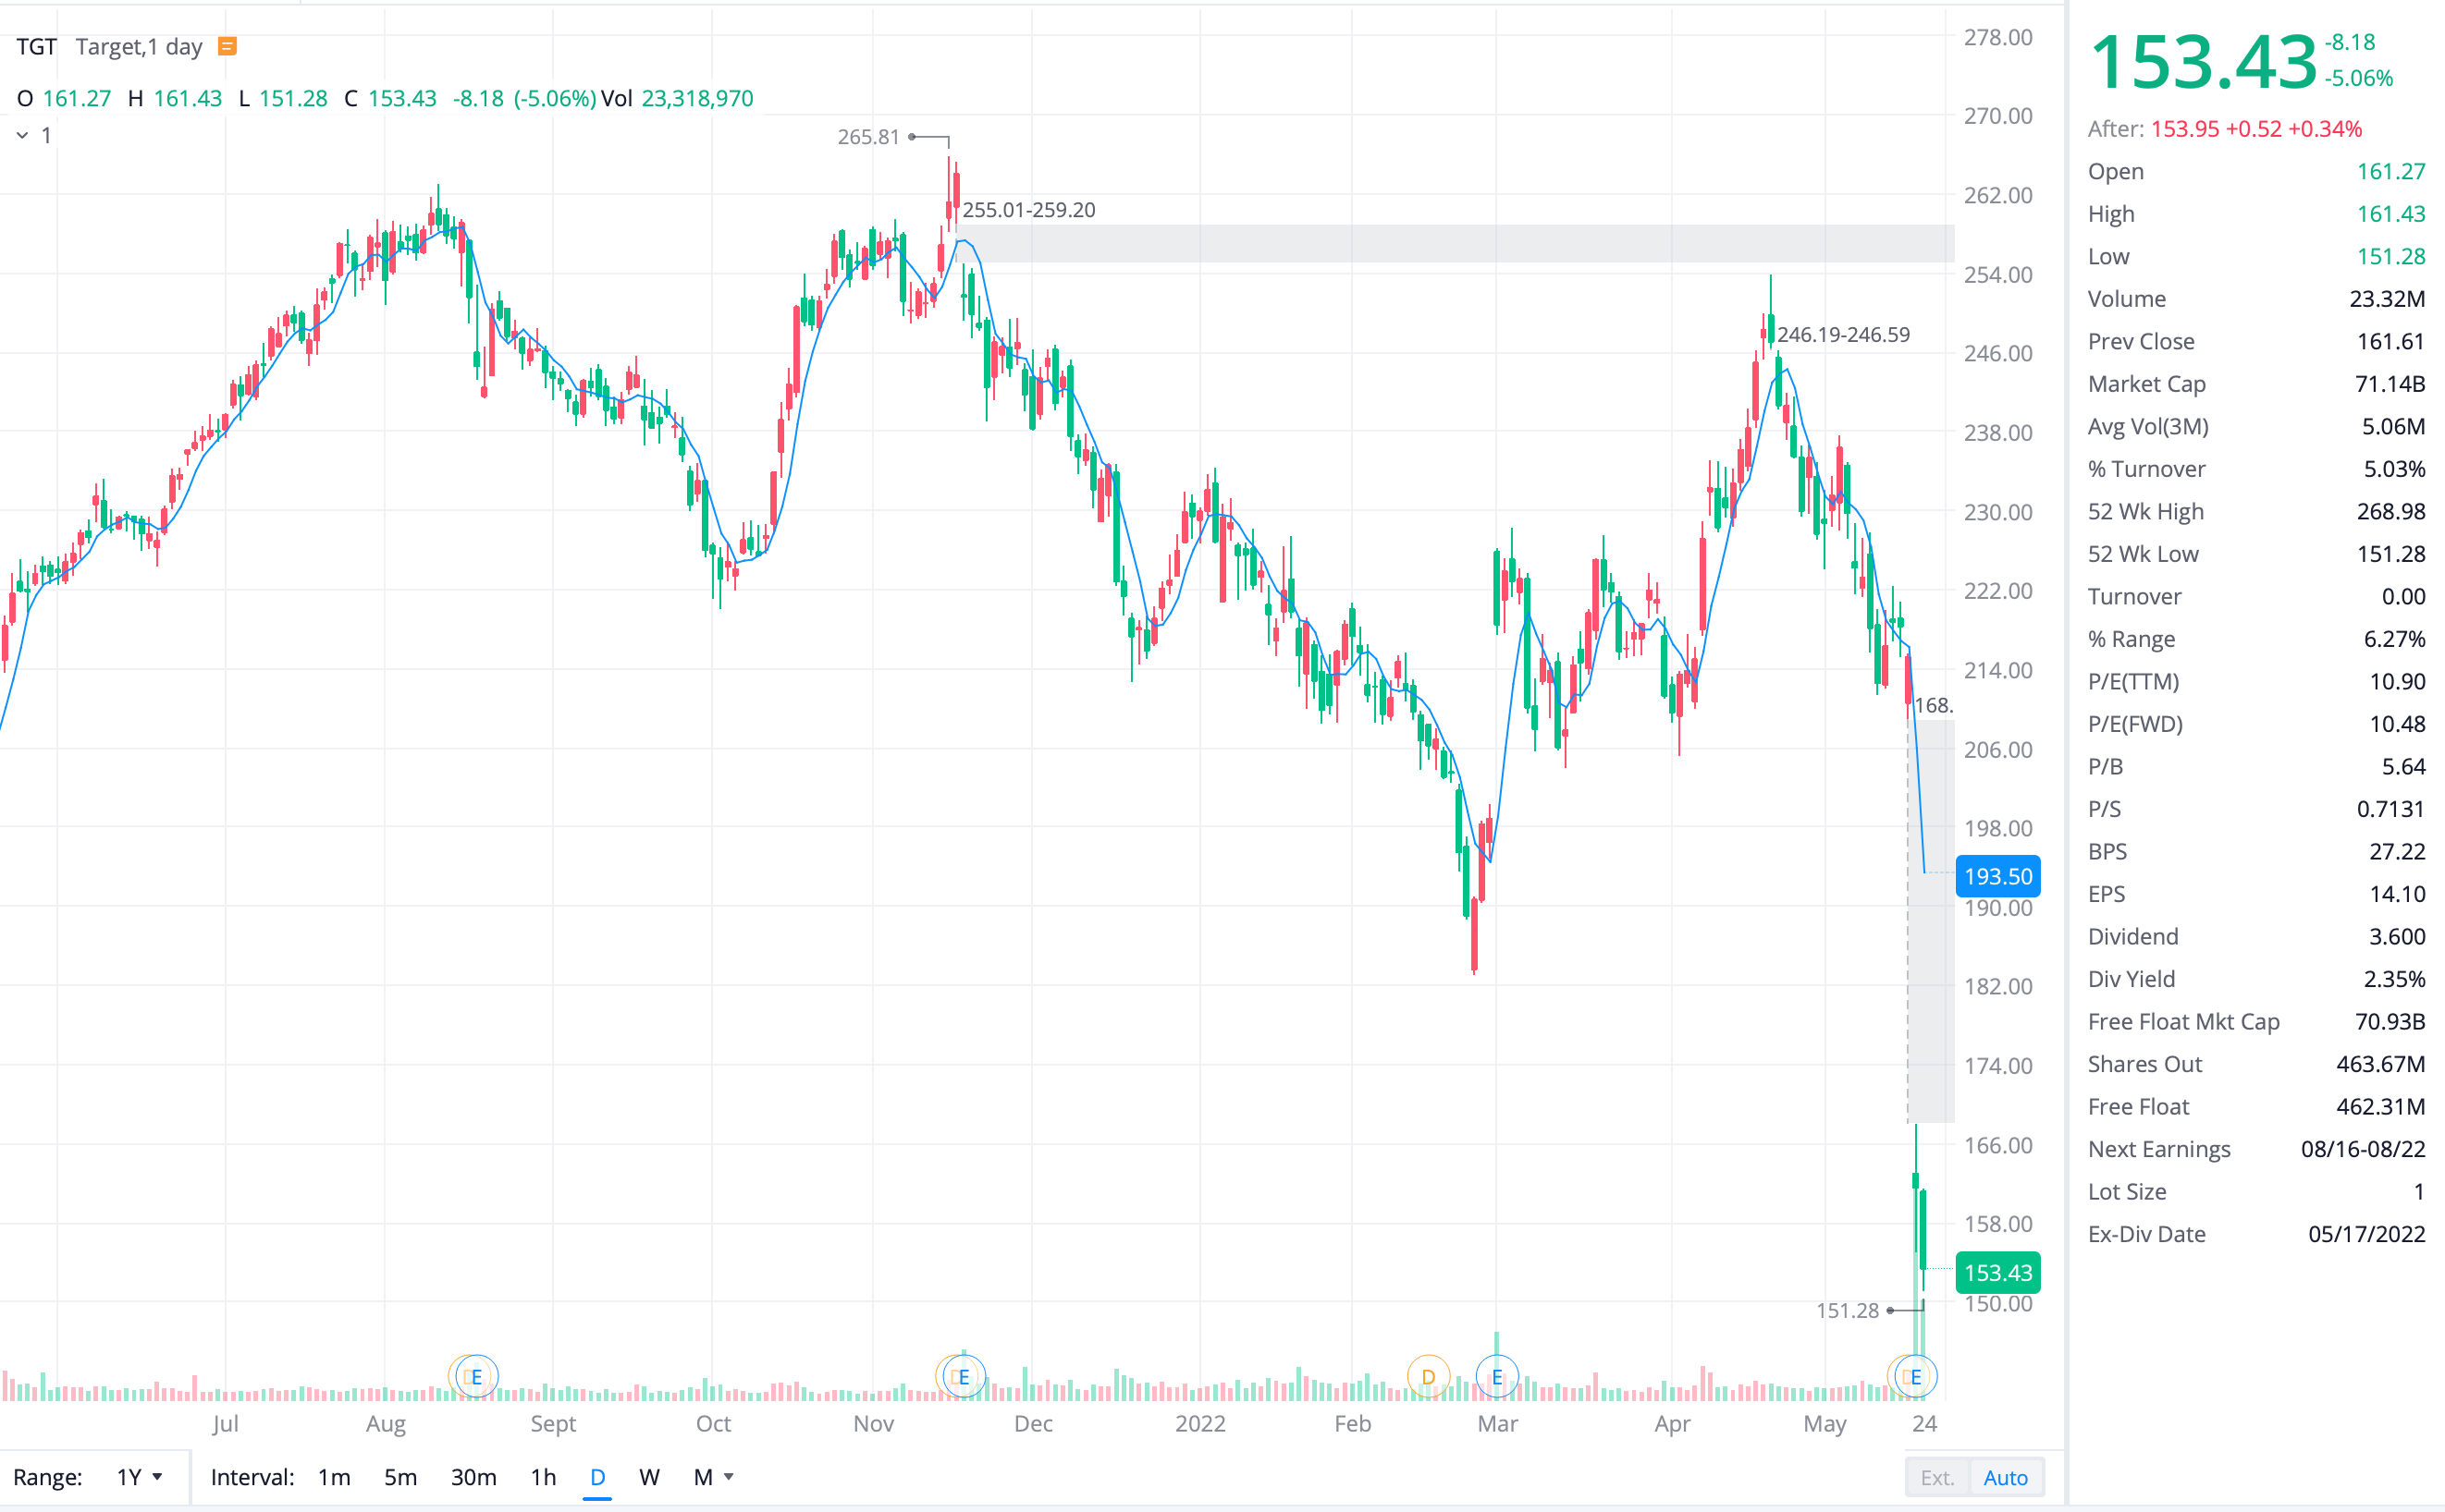Select the 1h interval
The height and width of the screenshot is (1512, 2445).
(543, 1477)
